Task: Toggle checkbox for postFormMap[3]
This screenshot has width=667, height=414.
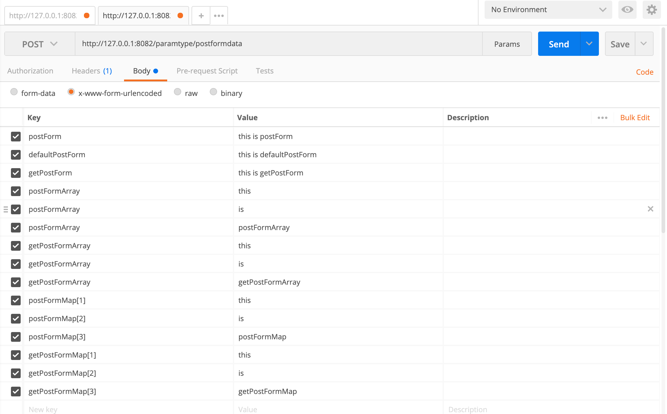Action: [x=16, y=337]
